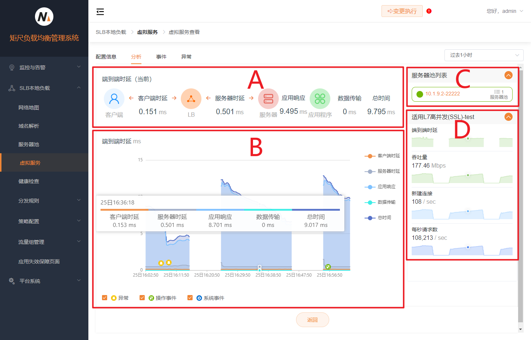
Task: Click the 客户端 client node icon
Action: click(x=114, y=98)
